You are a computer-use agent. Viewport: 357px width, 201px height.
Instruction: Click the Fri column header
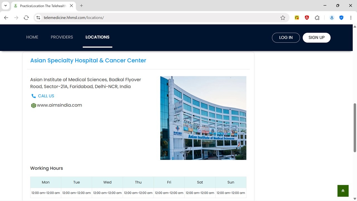click(x=169, y=182)
